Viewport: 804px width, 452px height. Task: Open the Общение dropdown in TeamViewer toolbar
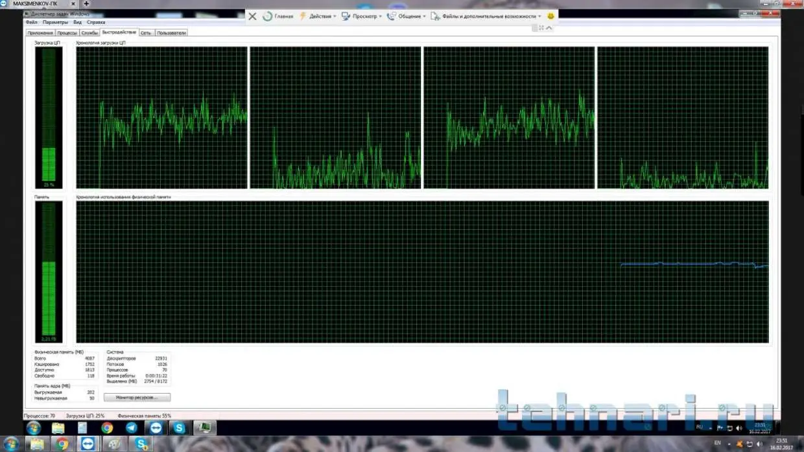tap(407, 16)
